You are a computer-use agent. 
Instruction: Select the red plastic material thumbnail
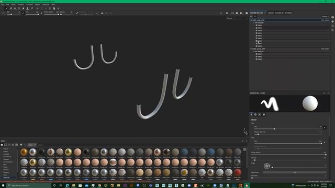click(x=237, y=172)
